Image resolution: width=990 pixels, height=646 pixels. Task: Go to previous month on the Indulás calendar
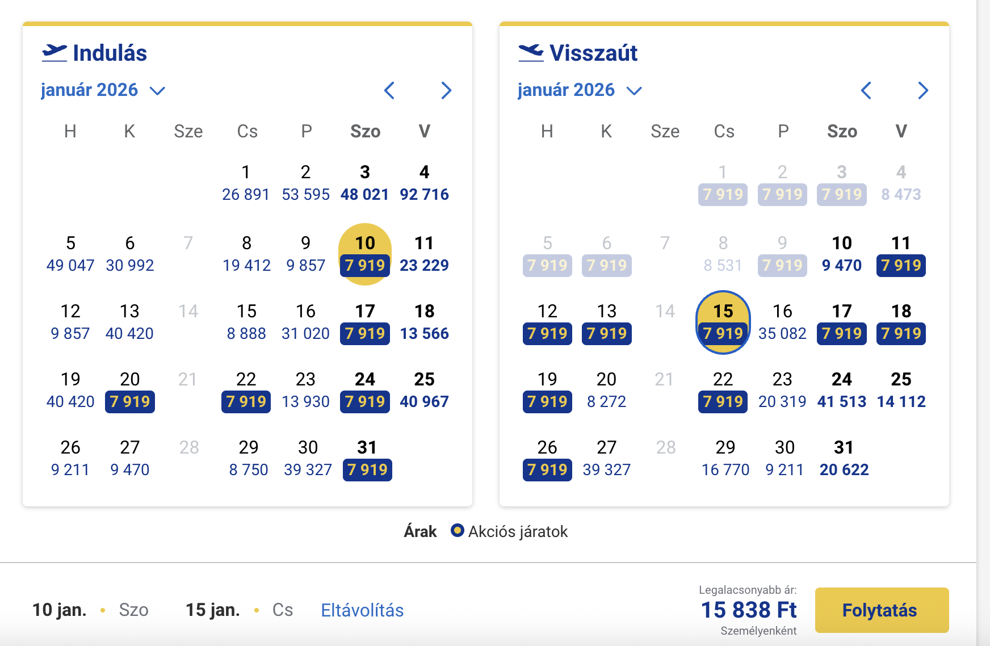pos(390,90)
